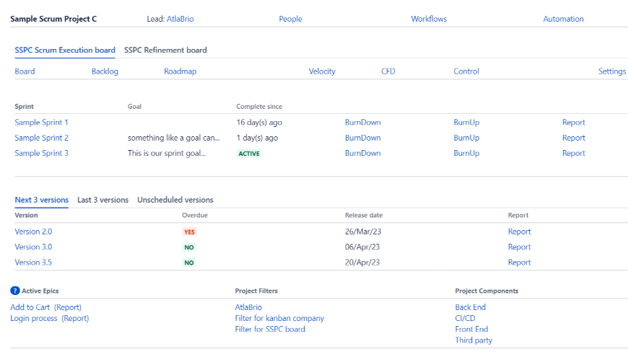628x357 pixels.
Task: Open the Report for Sample Sprint 2
Action: click(573, 138)
